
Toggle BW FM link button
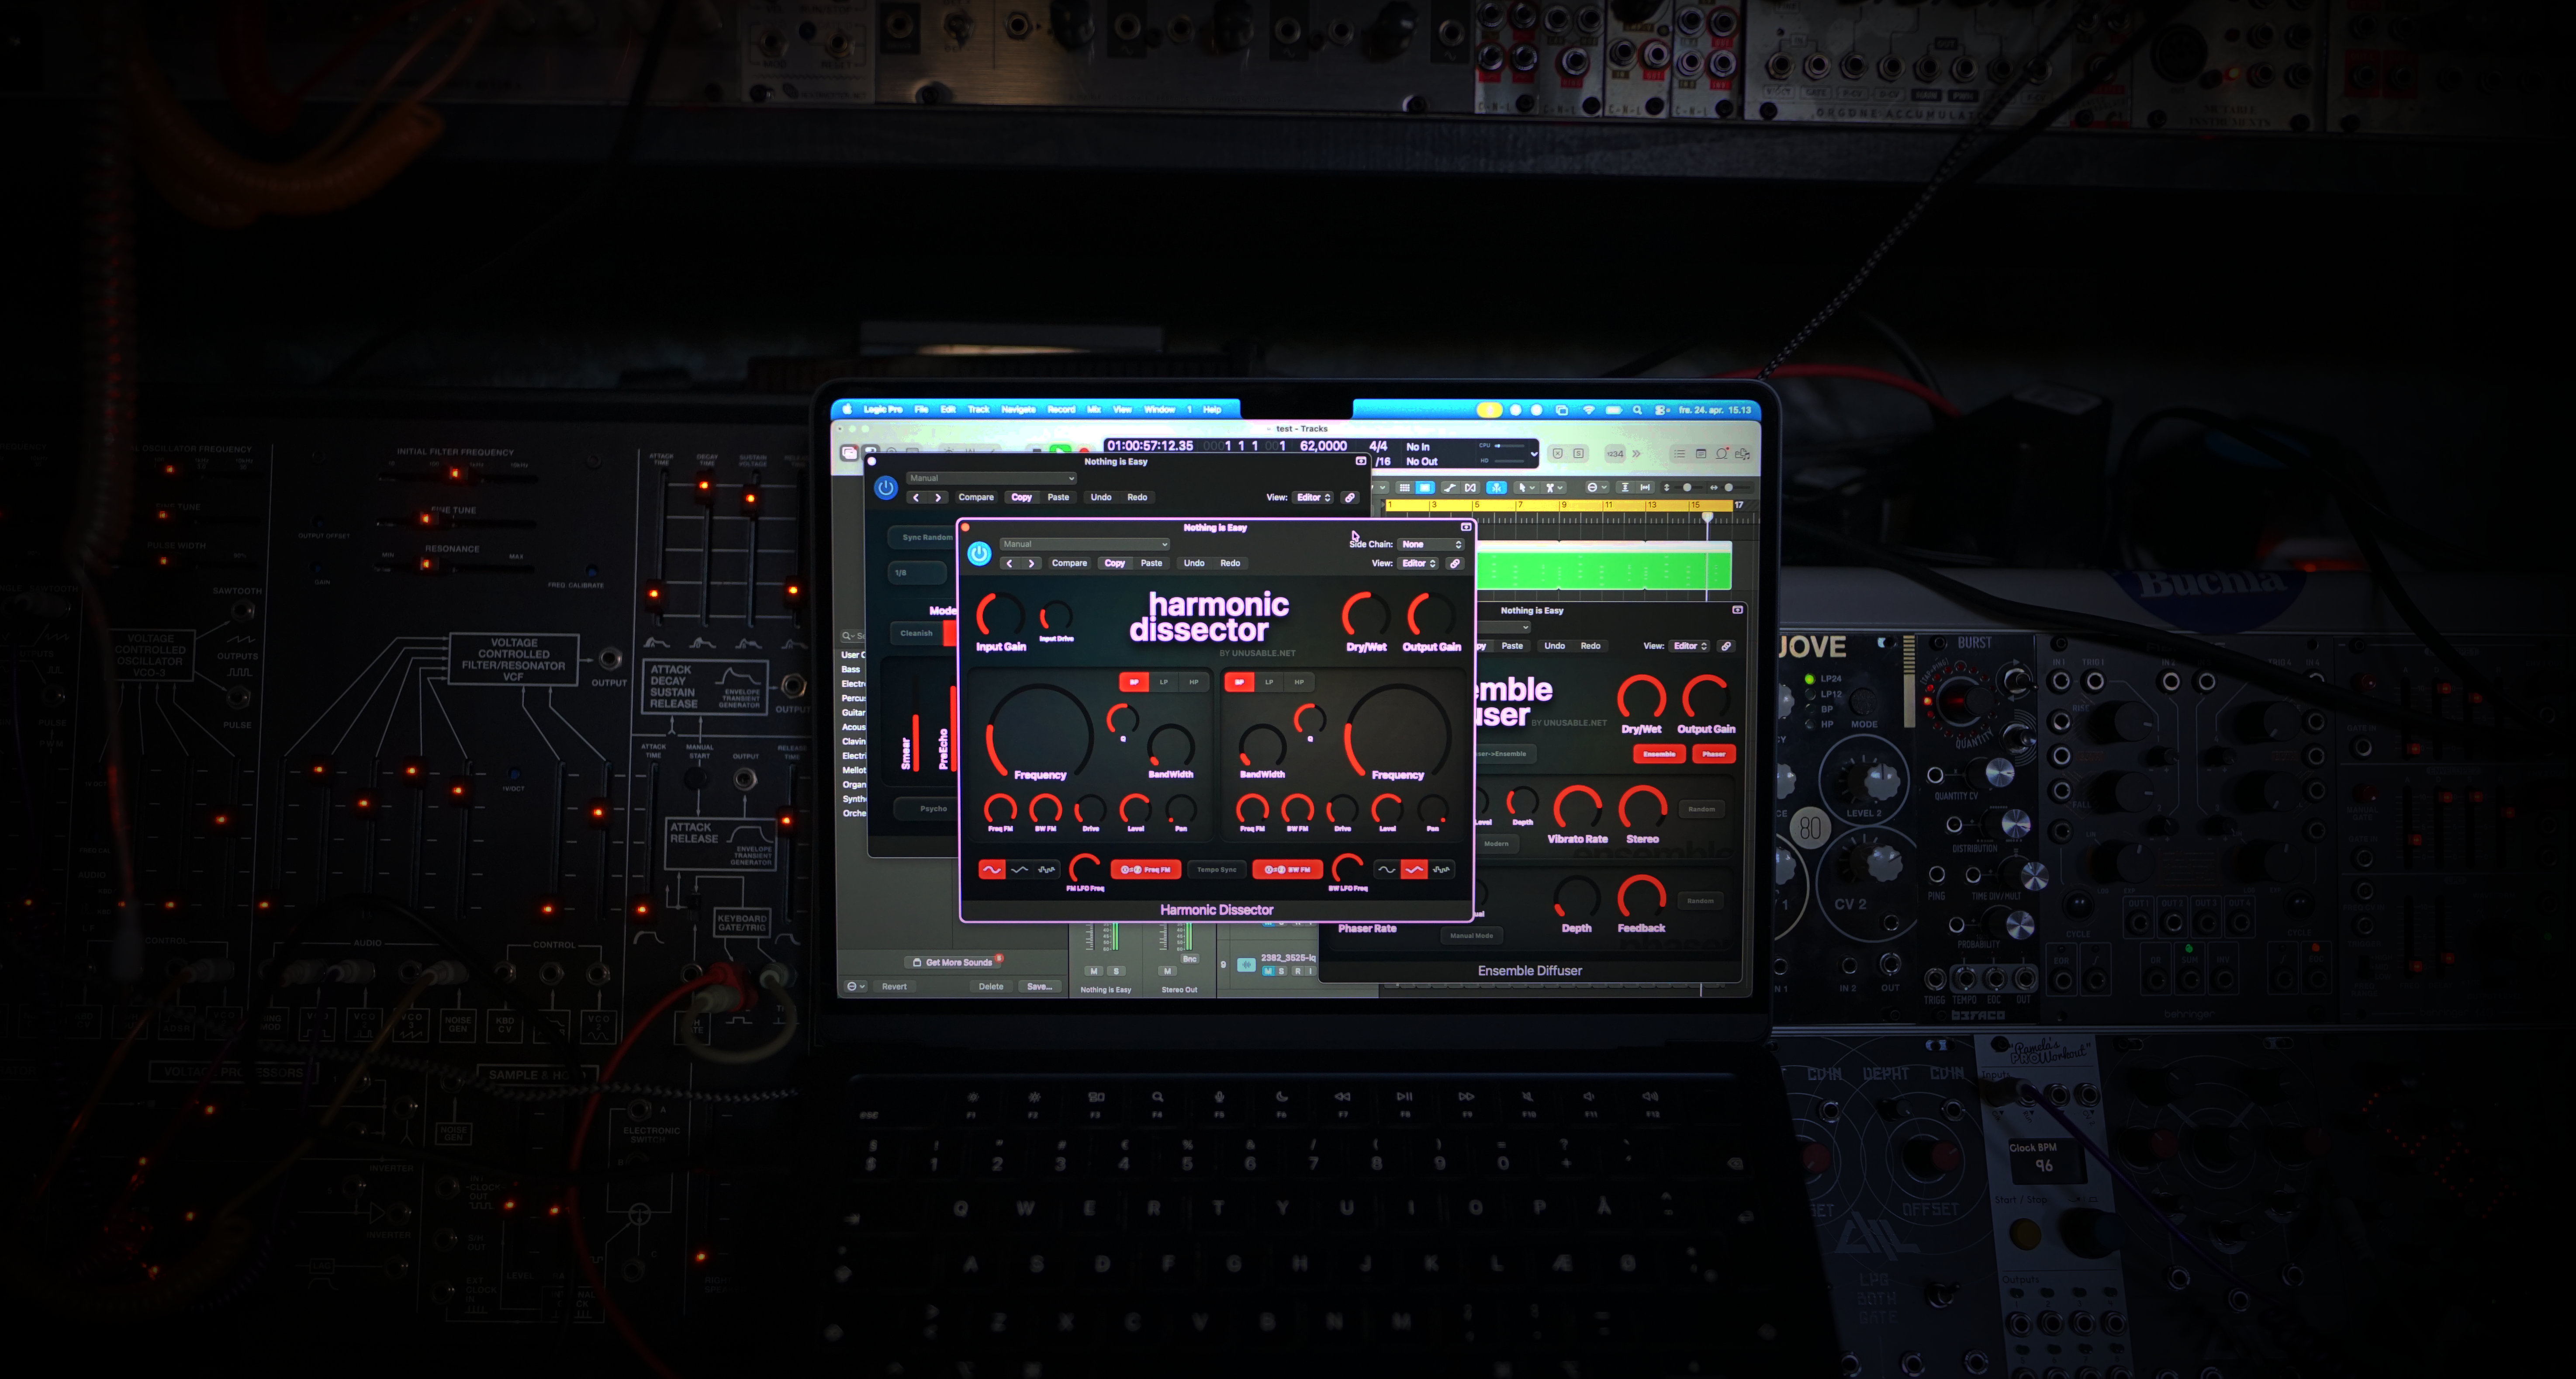(1287, 870)
